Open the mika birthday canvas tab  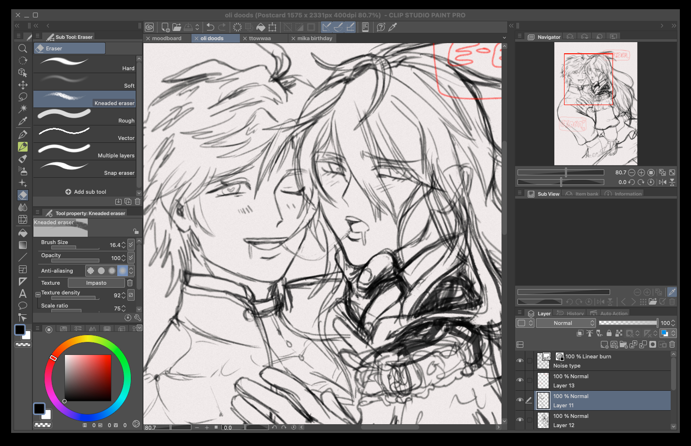pos(314,38)
